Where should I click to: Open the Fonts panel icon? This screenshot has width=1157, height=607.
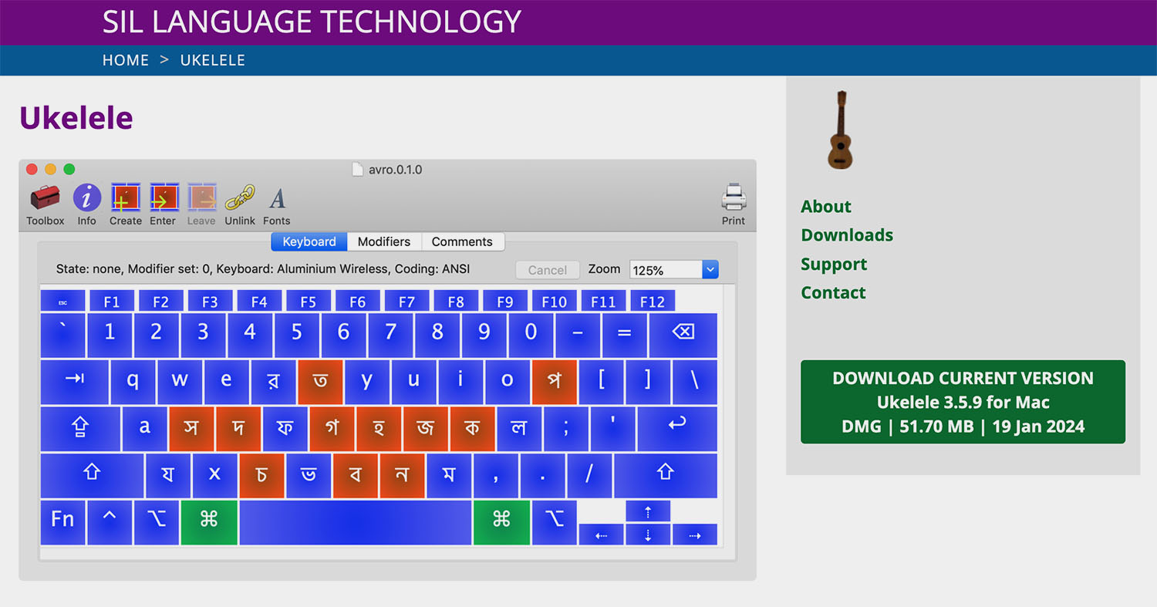tap(277, 205)
